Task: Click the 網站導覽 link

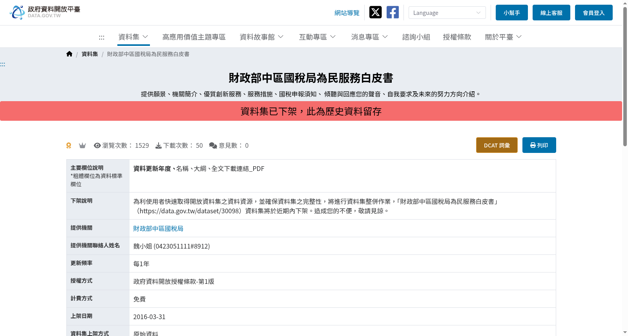Action: (347, 13)
